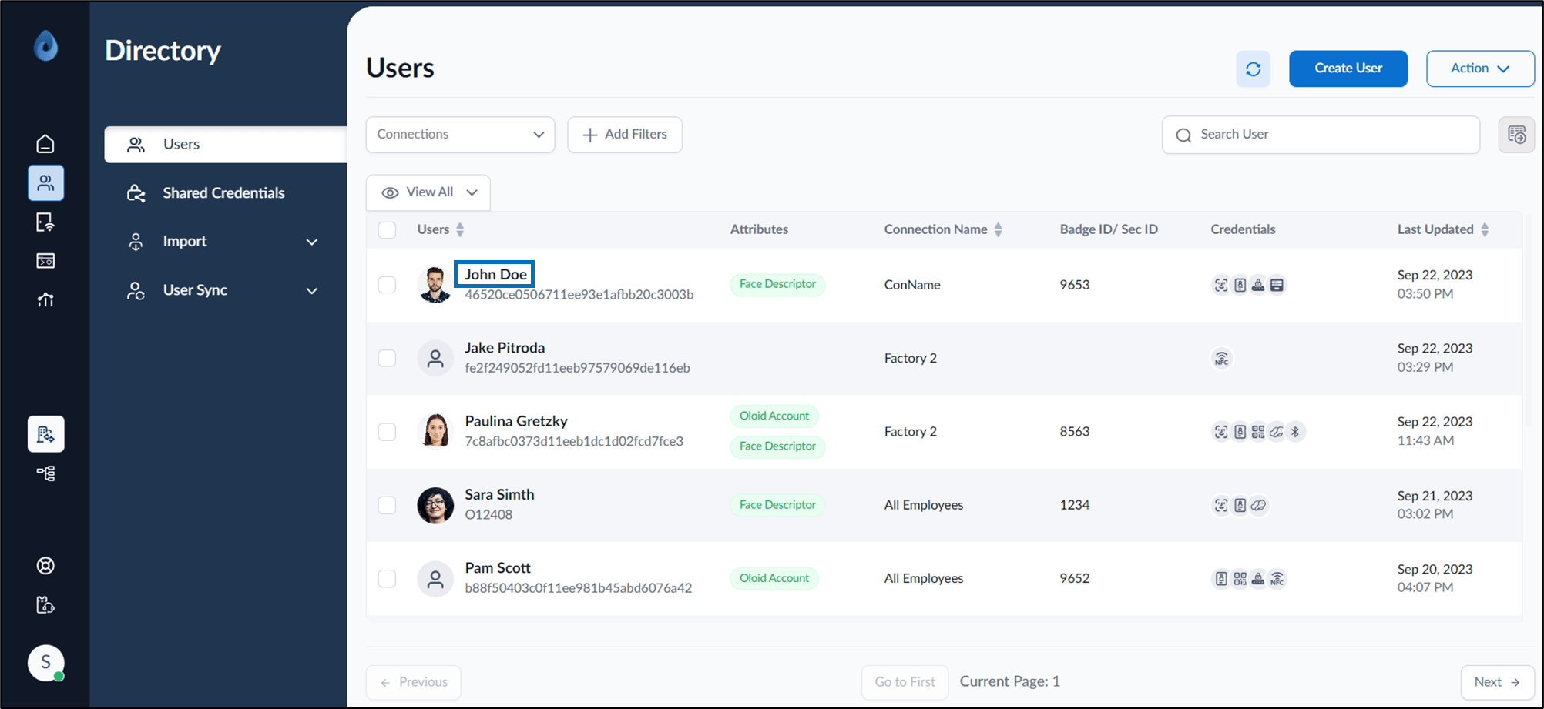Check the Sara Simth row checkbox

click(x=387, y=505)
